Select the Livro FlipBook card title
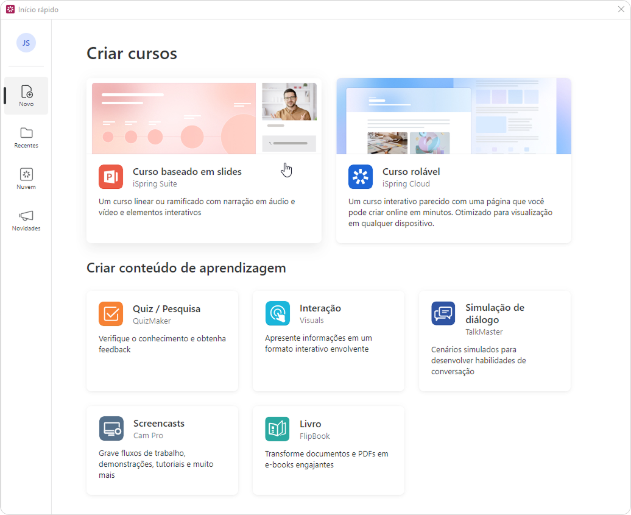The height and width of the screenshot is (515, 631). coord(310,424)
